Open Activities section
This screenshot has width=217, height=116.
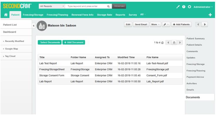click(191, 83)
